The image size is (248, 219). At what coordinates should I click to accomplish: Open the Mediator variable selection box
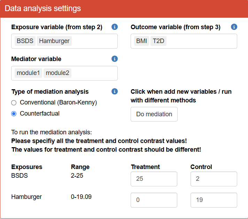[x=94, y=73]
